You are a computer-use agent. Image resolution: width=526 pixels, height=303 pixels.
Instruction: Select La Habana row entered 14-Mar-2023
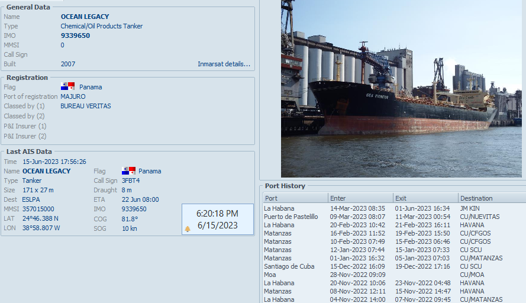coord(394,208)
